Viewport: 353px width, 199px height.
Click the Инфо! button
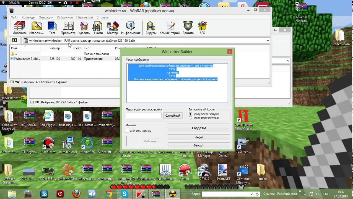[x=199, y=137]
